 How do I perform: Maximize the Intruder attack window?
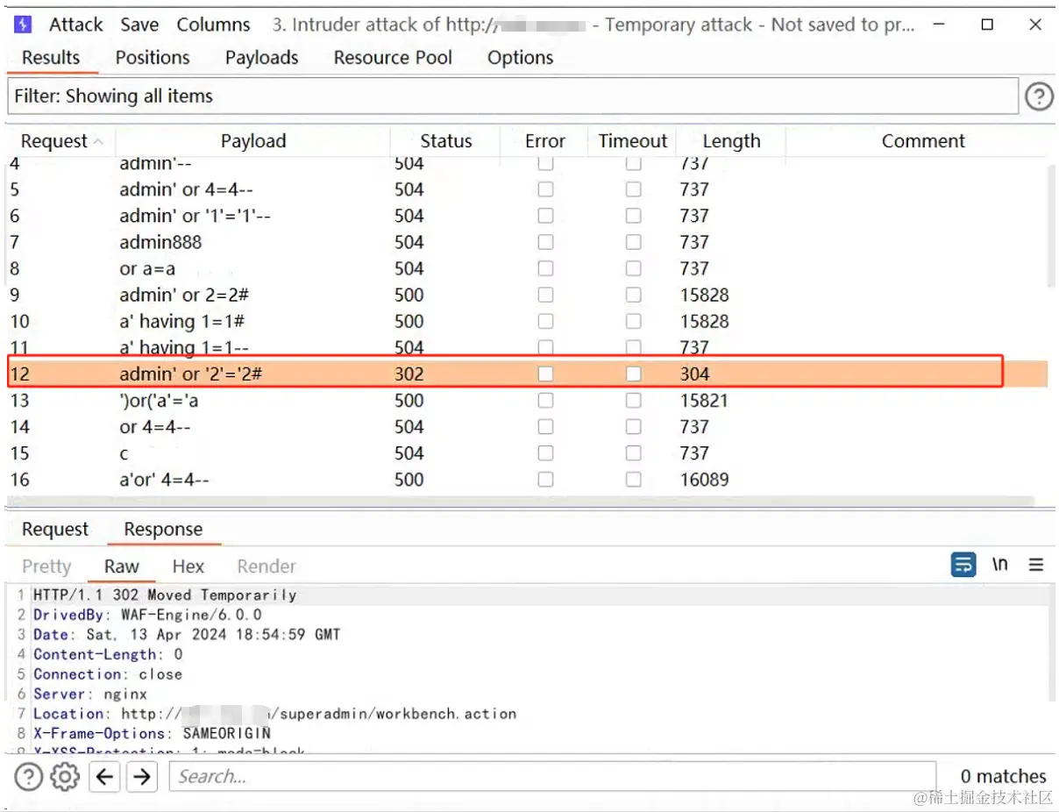[x=987, y=25]
